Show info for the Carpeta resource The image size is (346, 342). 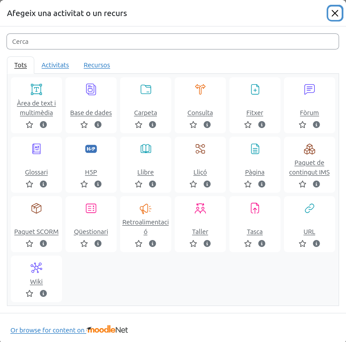point(153,125)
